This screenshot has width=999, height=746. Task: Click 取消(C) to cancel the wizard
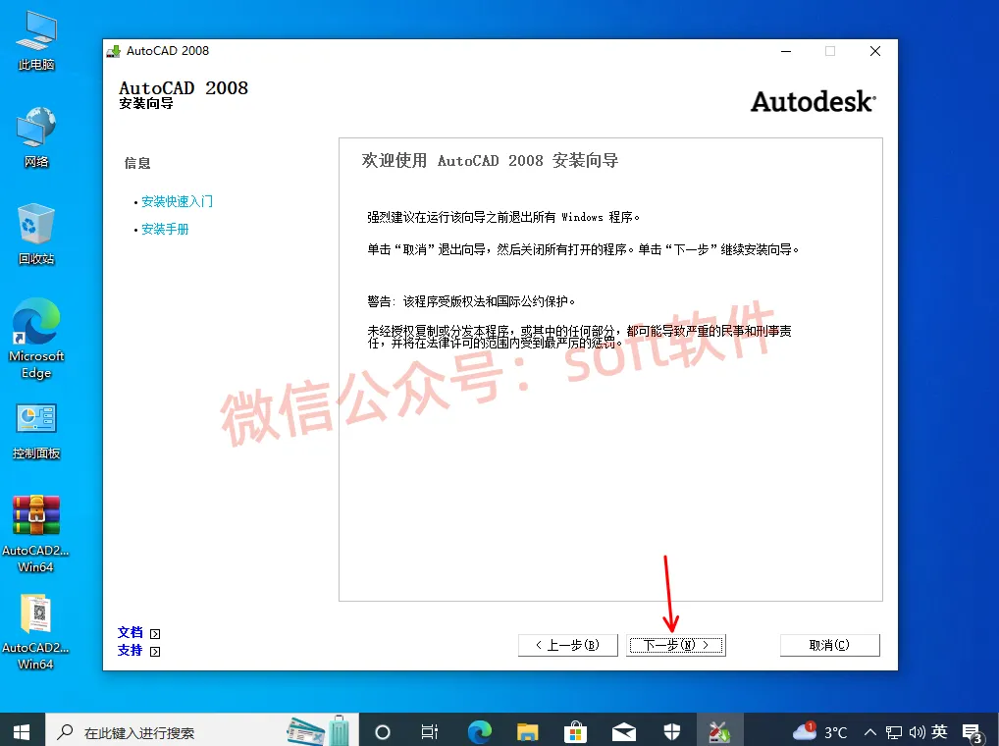pyautogui.click(x=829, y=645)
